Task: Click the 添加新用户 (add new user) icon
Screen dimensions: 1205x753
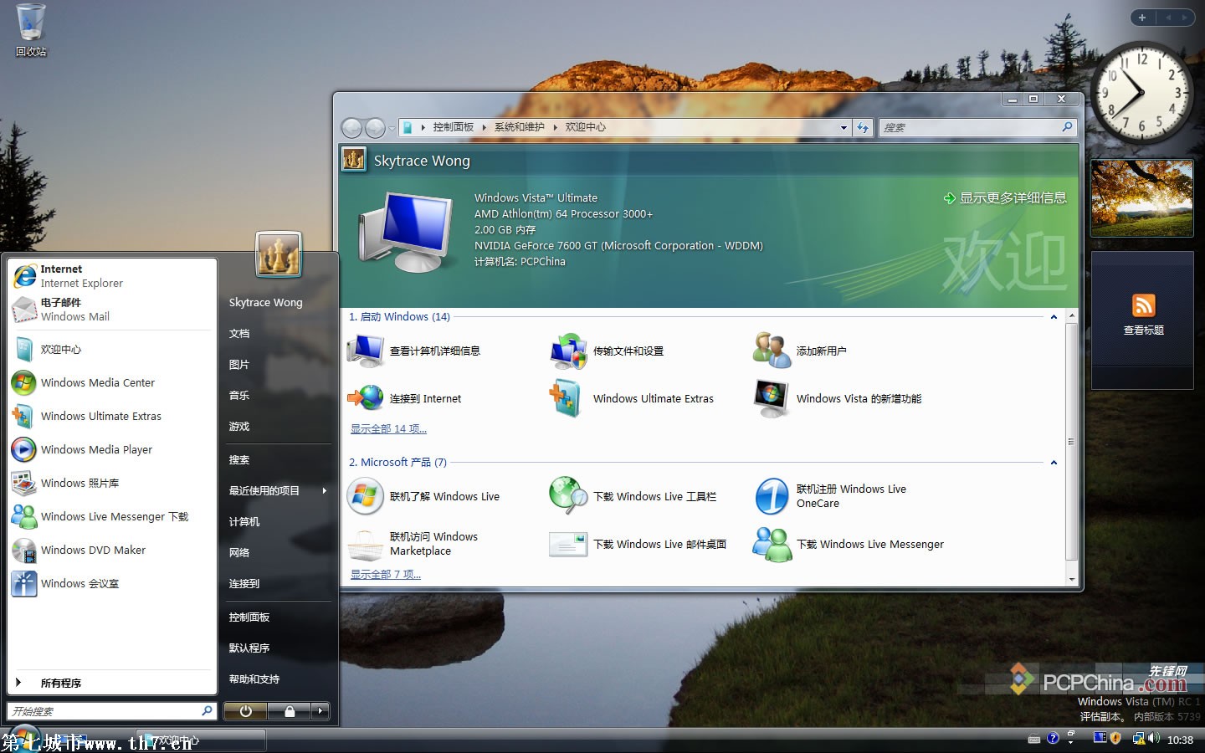Action: point(771,351)
